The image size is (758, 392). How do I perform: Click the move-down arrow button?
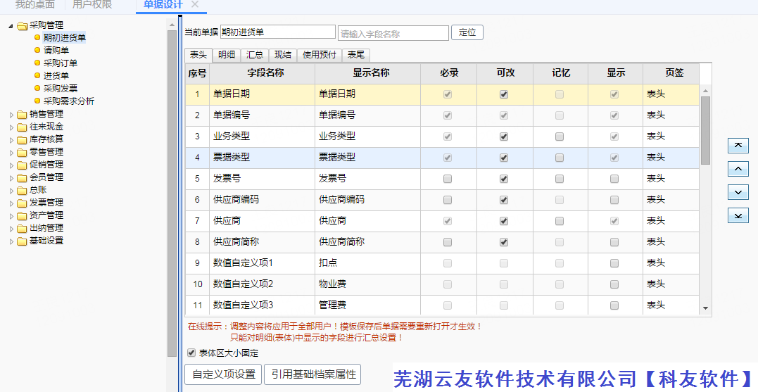click(738, 192)
